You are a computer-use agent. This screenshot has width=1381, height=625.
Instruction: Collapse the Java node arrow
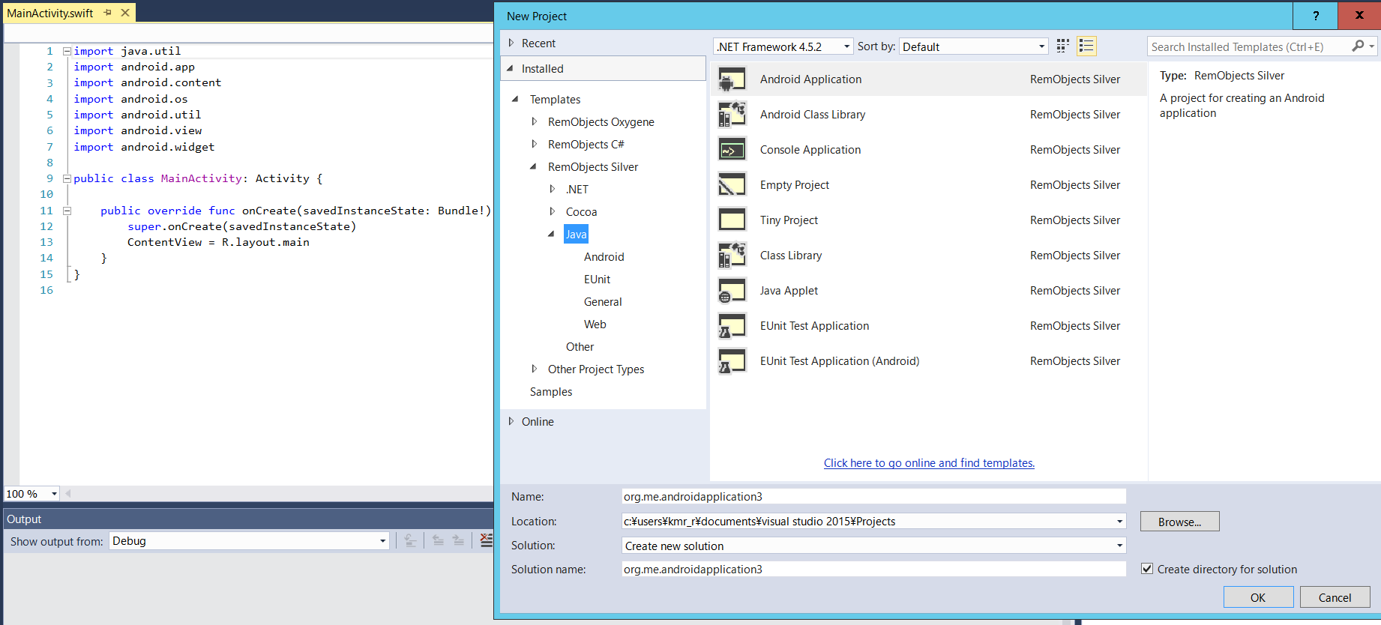coord(551,234)
